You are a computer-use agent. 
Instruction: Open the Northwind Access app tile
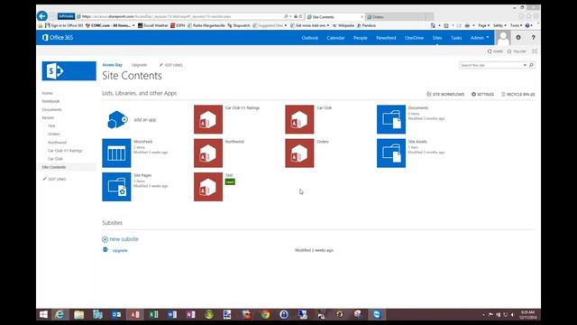coord(208,153)
